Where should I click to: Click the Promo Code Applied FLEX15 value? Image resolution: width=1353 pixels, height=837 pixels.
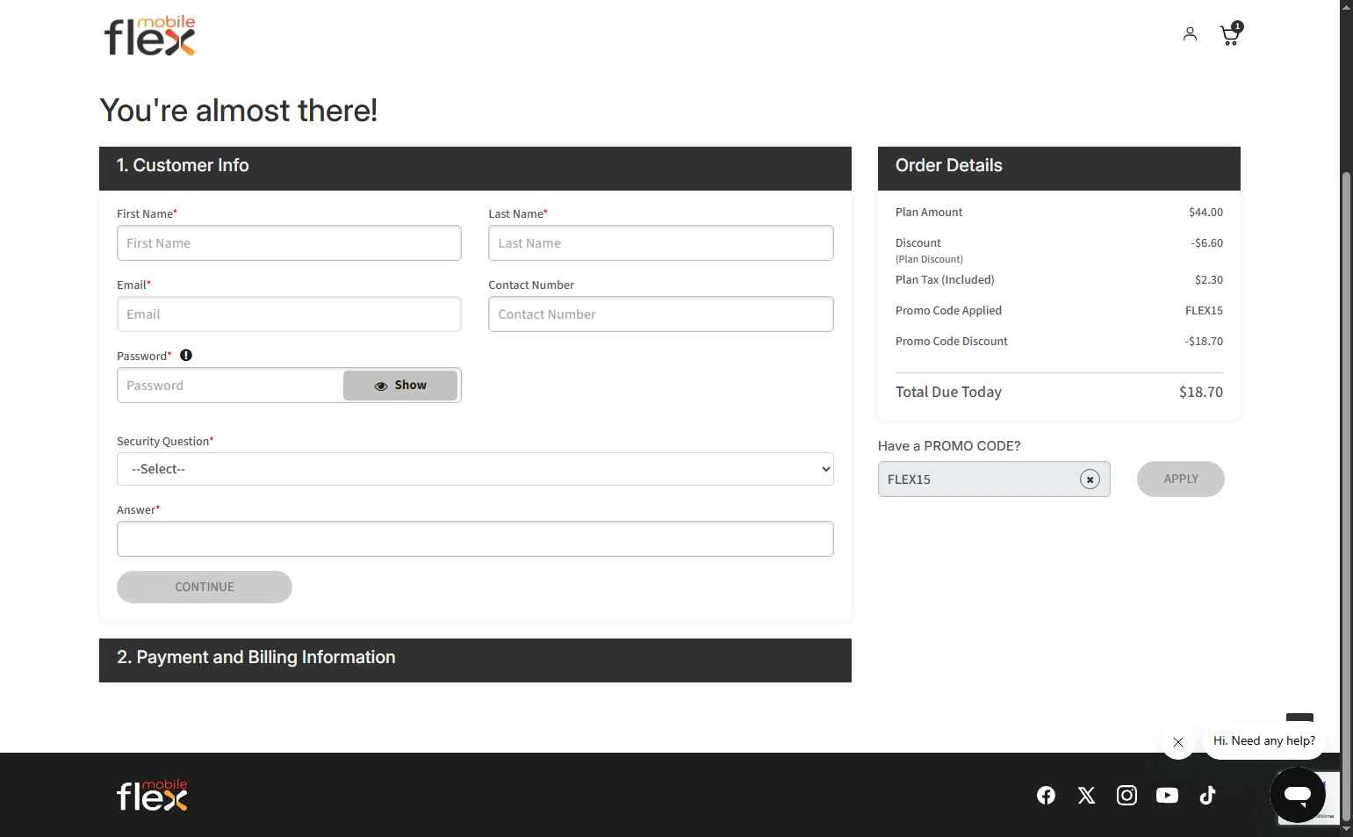point(1204,310)
